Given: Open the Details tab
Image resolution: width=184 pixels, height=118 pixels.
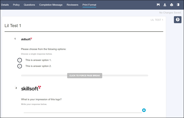Looking at the screenshot, I should (5, 5).
